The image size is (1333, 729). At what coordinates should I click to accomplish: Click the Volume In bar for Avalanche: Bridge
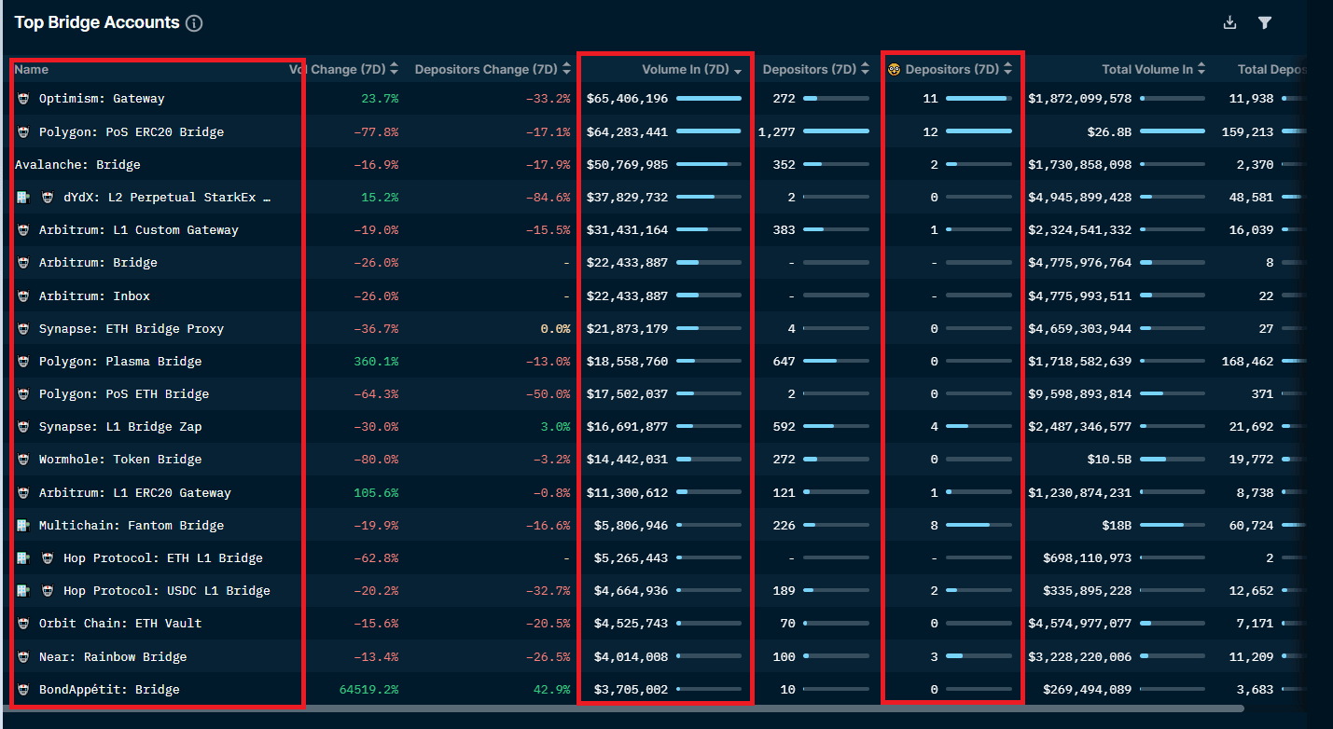point(709,165)
